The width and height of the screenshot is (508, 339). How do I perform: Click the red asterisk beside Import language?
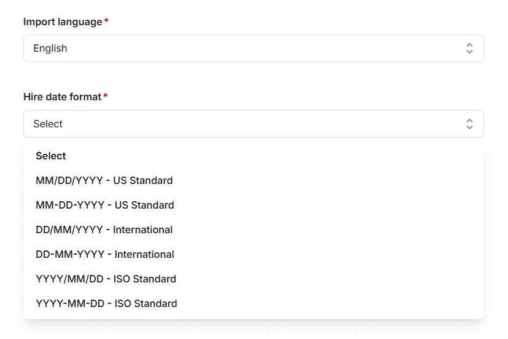click(106, 22)
